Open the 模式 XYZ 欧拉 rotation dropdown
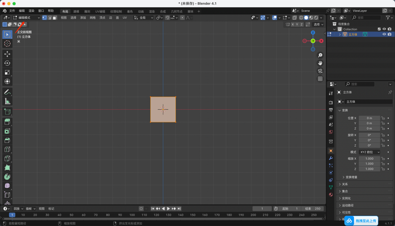Viewport: 395px width, 226px height. pos(369,152)
